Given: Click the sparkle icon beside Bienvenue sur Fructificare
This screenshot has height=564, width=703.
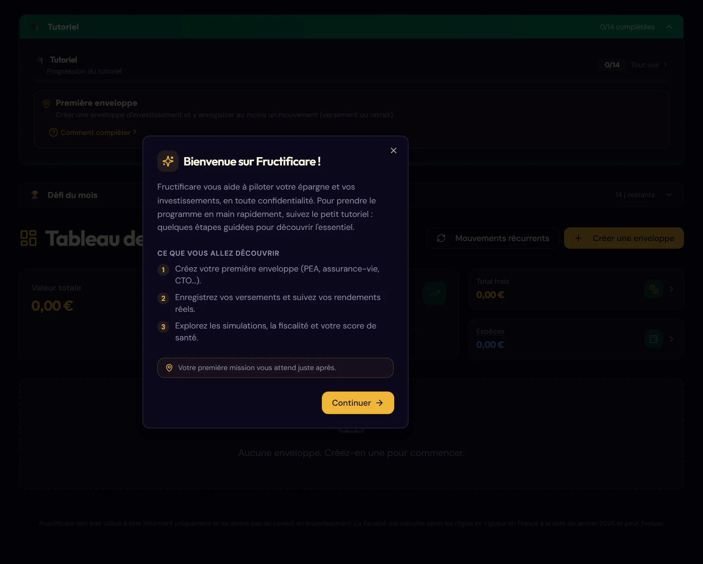Looking at the screenshot, I should coord(168,161).
